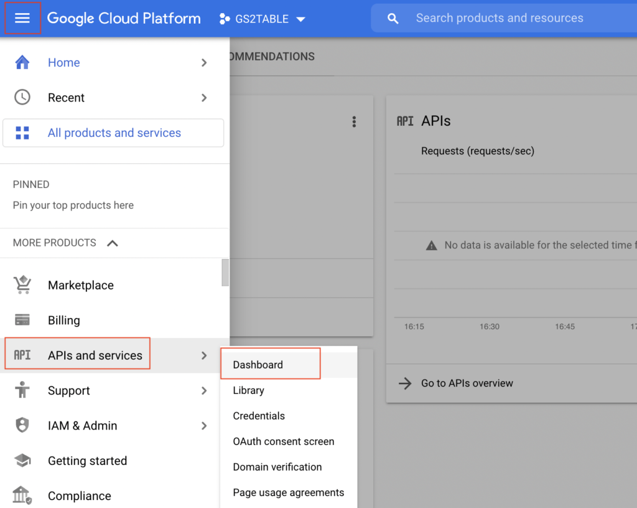The image size is (637, 508).
Task: Open the hamburger navigation menu
Action: [22, 18]
